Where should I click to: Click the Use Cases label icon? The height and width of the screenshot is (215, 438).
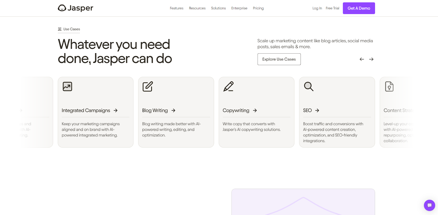(x=60, y=29)
